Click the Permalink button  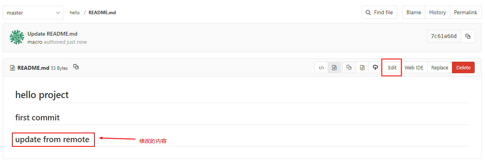click(x=465, y=12)
